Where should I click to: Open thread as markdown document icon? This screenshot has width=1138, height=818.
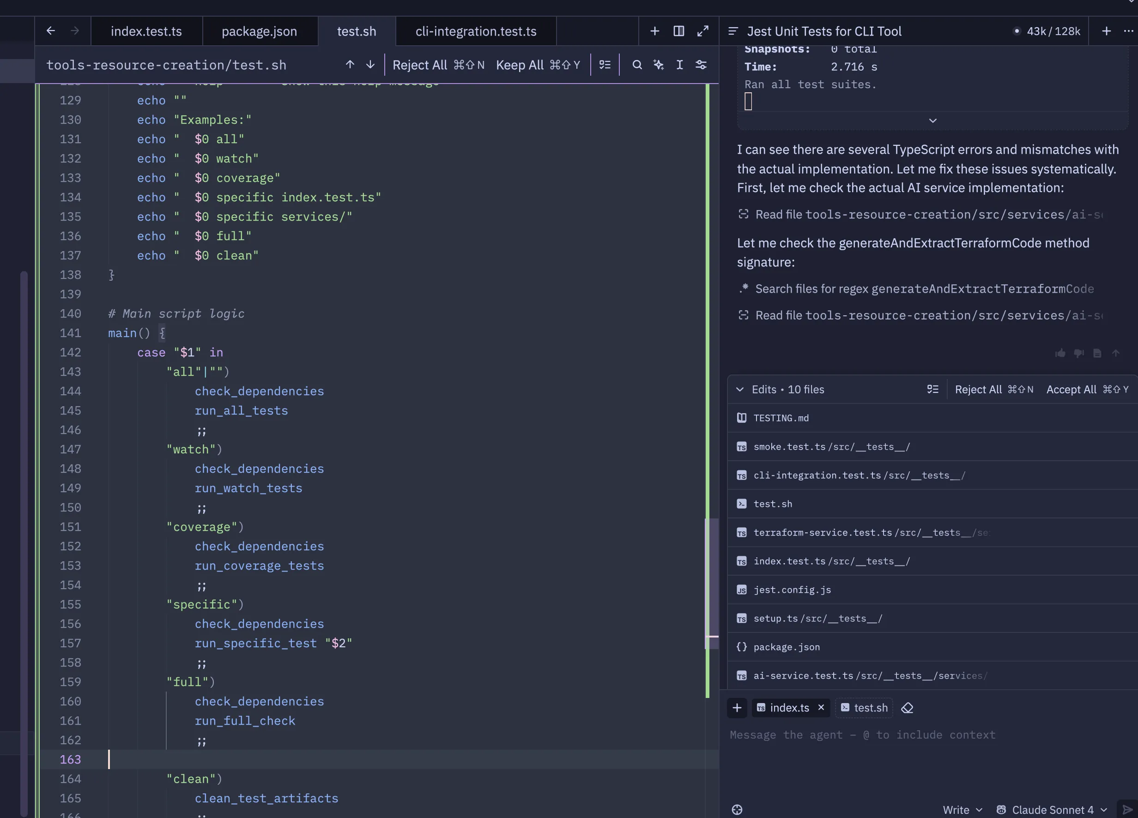click(1097, 353)
